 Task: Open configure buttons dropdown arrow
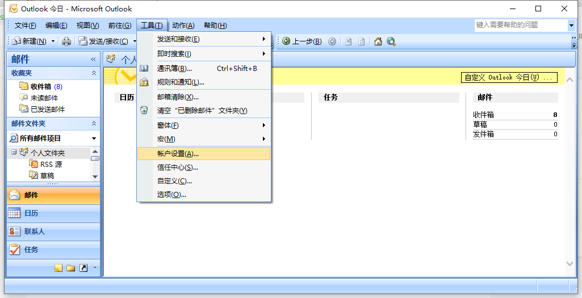95,267
